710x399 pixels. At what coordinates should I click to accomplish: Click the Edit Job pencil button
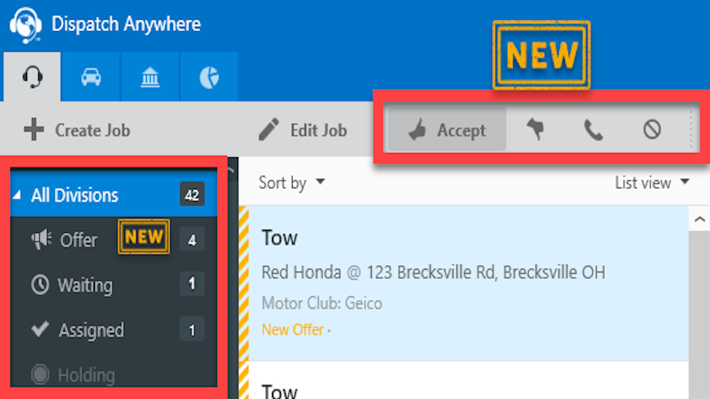coord(303,130)
